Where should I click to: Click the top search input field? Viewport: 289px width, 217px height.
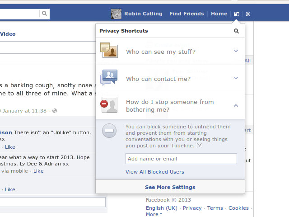(x=19, y=14)
